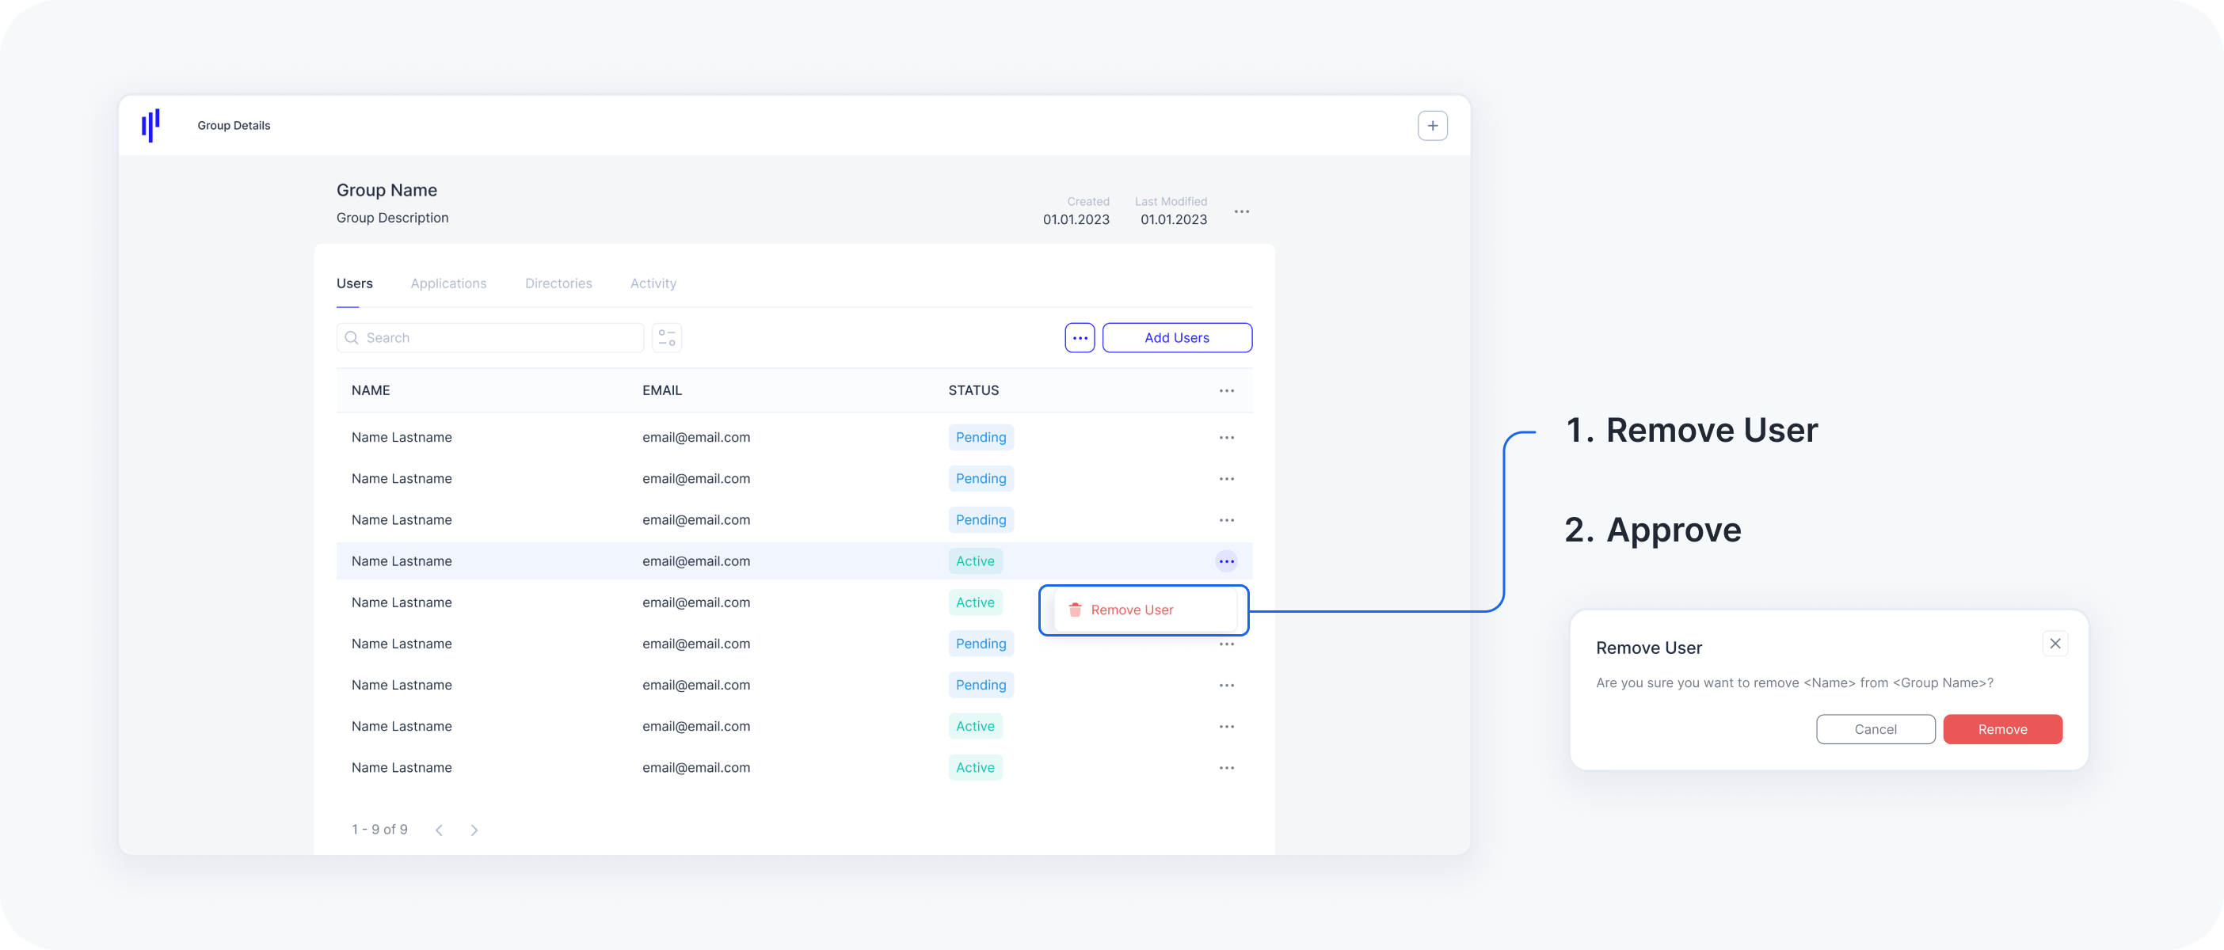Open the Activity tab
This screenshot has width=2224, height=950.
(653, 283)
